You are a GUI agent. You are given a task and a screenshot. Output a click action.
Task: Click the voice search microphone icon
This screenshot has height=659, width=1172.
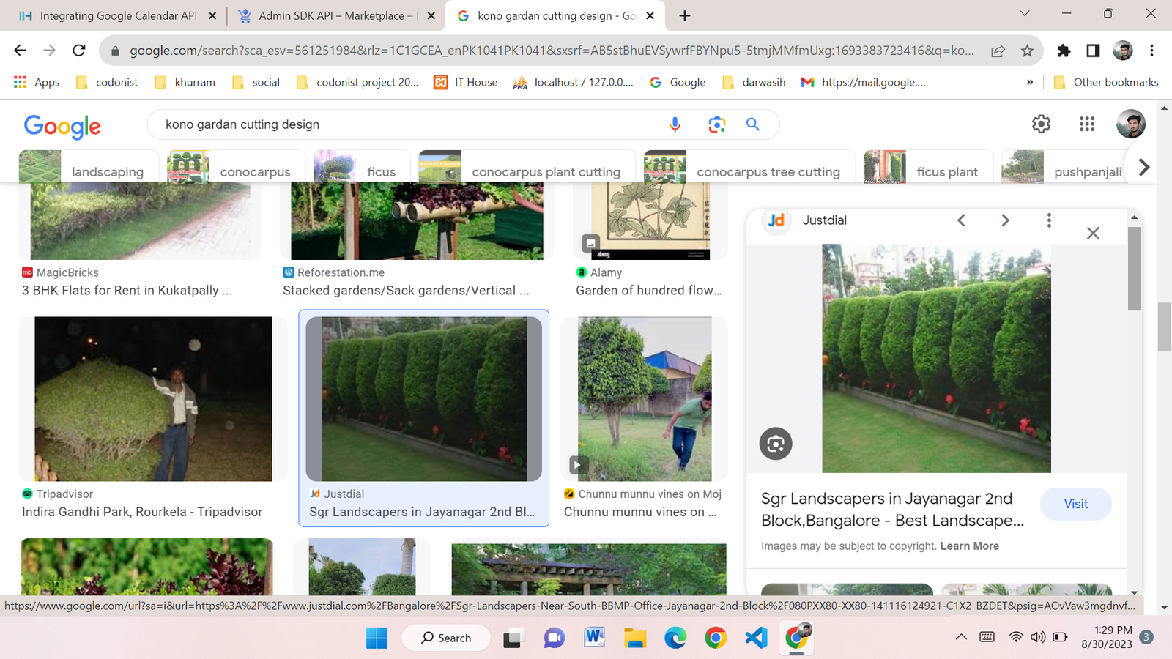pos(675,124)
